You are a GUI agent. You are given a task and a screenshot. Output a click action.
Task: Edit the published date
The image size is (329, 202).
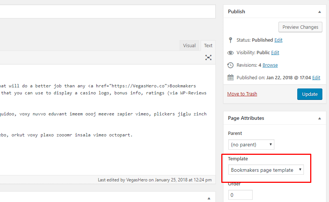click(316, 78)
